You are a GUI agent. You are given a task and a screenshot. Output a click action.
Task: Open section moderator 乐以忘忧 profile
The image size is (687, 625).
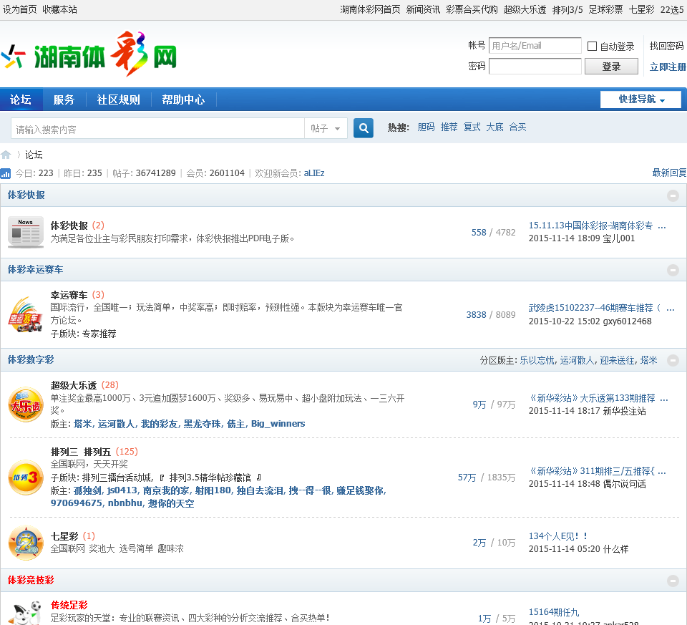537,360
